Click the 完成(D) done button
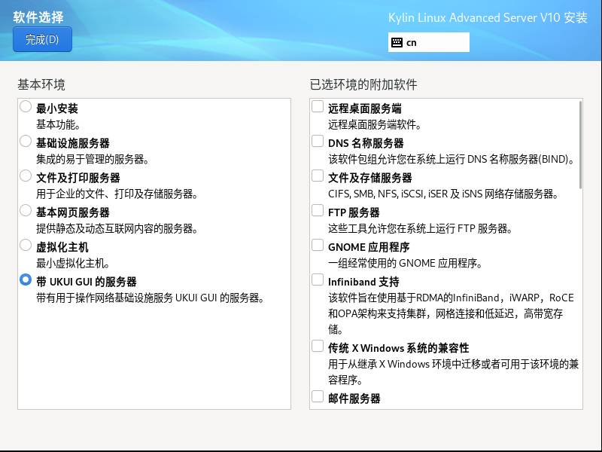602x452 pixels. pyautogui.click(x=42, y=40)
